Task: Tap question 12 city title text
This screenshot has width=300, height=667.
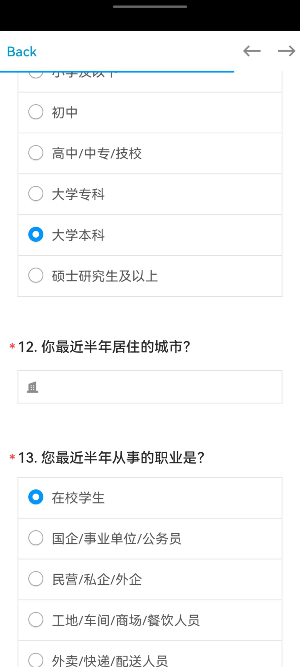Action: pyautogui.click(x=104, y=347)
